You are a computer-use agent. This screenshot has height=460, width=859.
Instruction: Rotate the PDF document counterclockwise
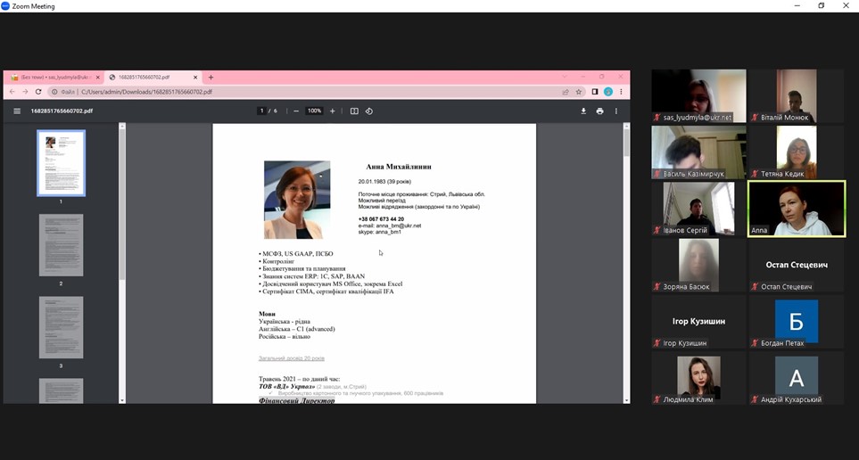[x=369, y=111]
